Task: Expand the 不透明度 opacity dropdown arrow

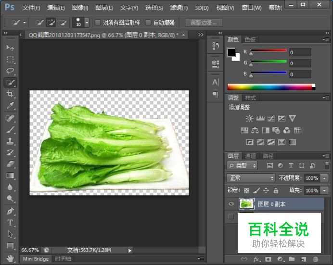Action: click(x=323, y=178)
